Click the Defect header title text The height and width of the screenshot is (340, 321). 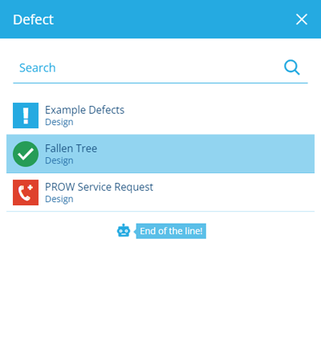pyautogui.click(x=34, y=19)
